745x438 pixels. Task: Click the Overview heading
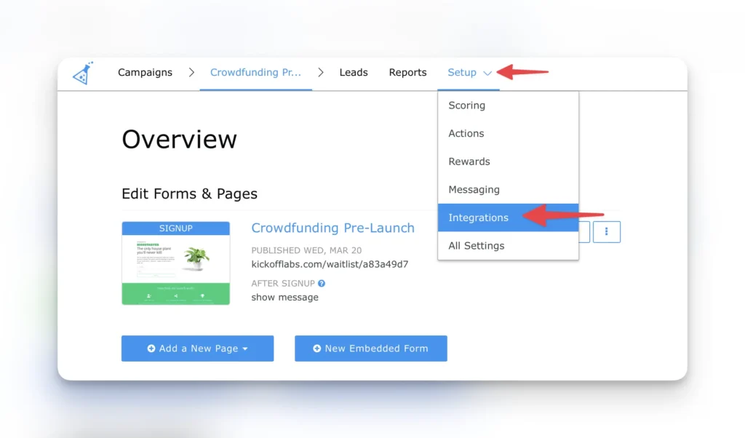pyautogui.click(x=179, y=139)
